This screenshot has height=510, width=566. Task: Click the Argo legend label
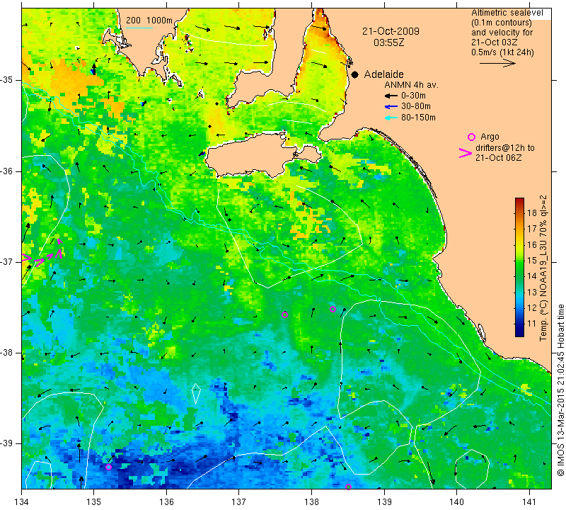pyautogui.click(x=490, y=137)
